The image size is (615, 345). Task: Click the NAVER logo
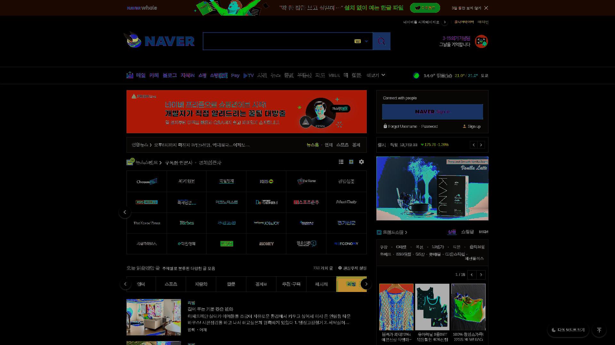click(x=169, y=41)
